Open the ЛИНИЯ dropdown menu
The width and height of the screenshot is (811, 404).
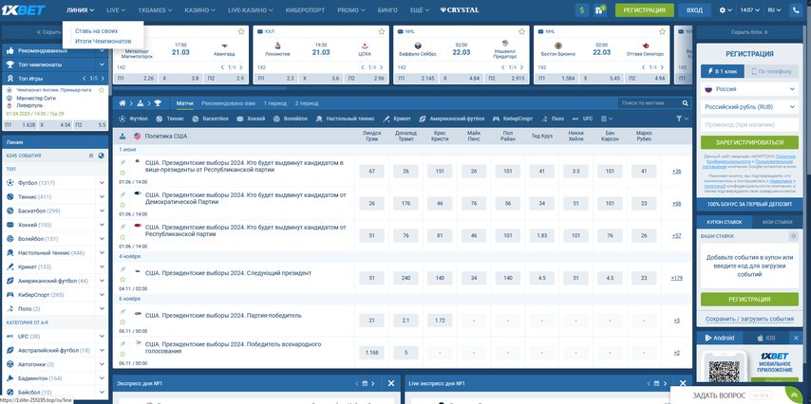click(x=80, y=9)
